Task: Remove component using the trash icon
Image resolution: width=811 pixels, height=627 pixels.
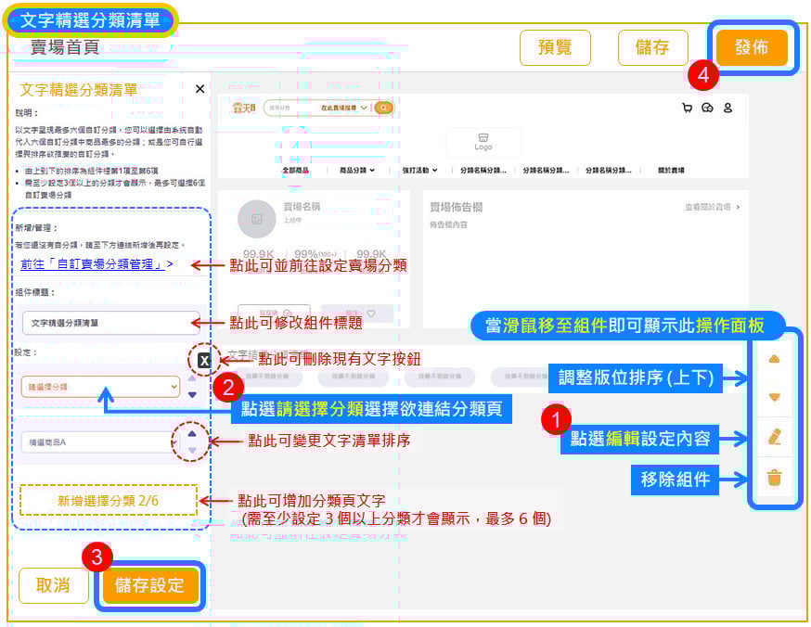Action: tap(775, 478)
